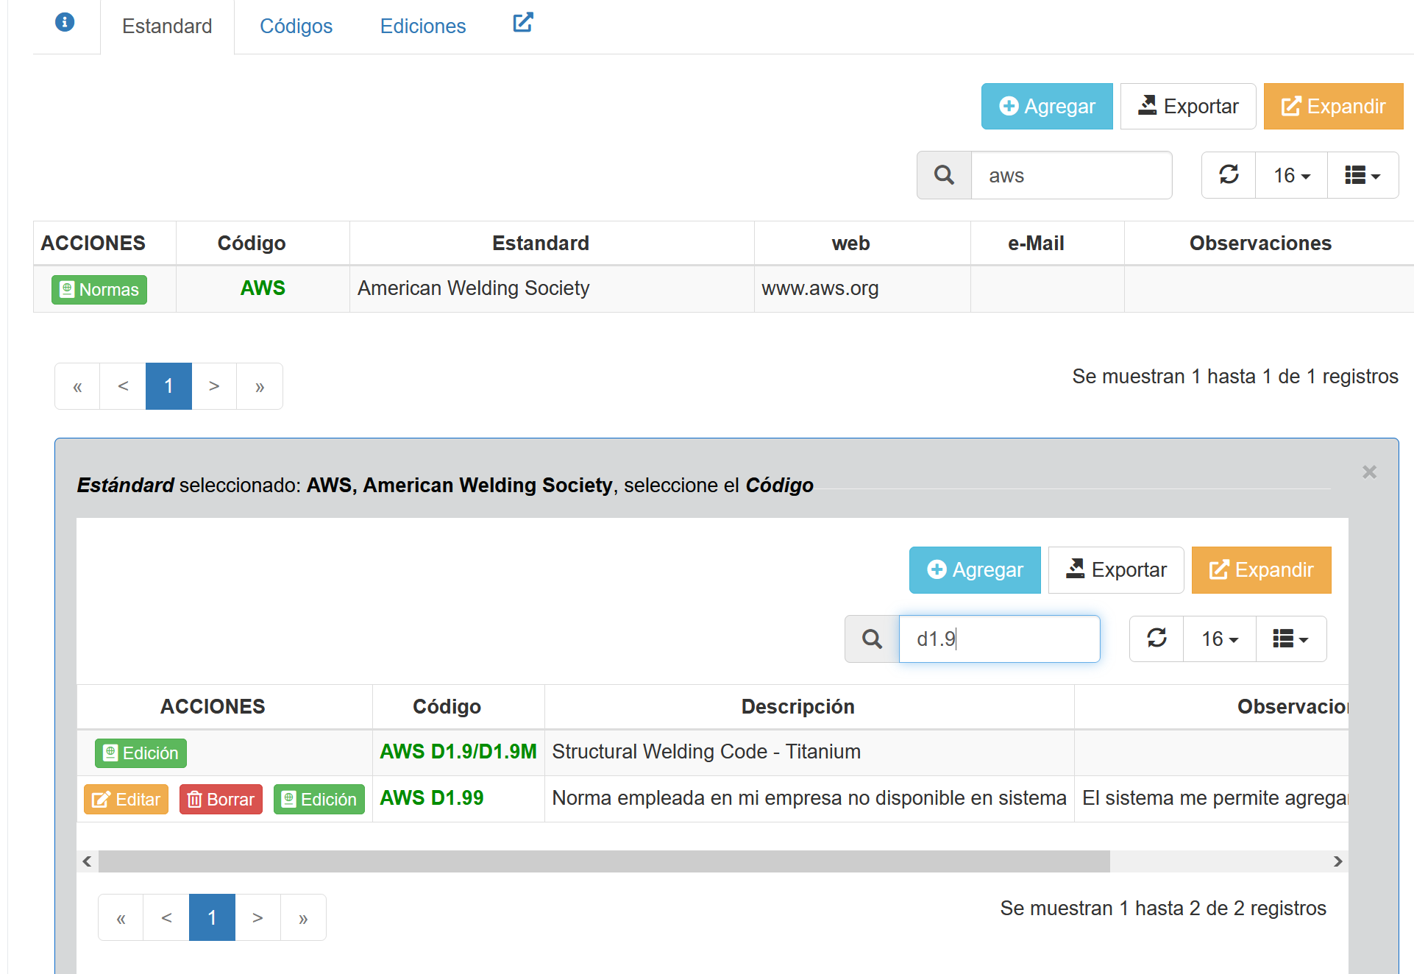Click the search icon beside the aws field

coord(944,175)
